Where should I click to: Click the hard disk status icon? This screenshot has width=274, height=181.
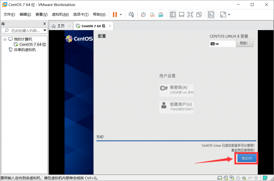(x=220, y=178)
